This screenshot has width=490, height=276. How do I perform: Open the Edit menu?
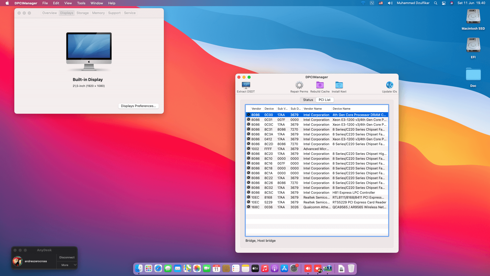pos(56,3)
